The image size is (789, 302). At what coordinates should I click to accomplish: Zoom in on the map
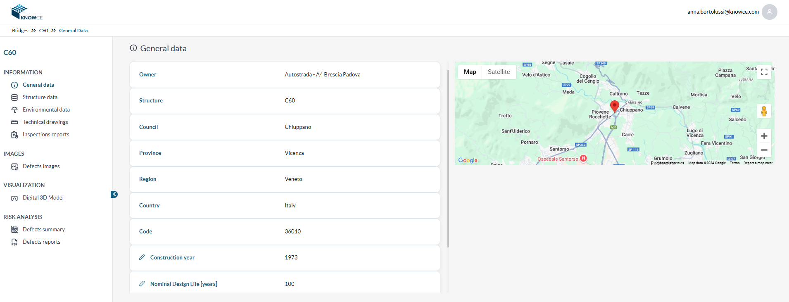point(764,136)
